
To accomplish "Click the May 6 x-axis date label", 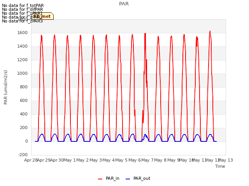I will click(135, 160).
